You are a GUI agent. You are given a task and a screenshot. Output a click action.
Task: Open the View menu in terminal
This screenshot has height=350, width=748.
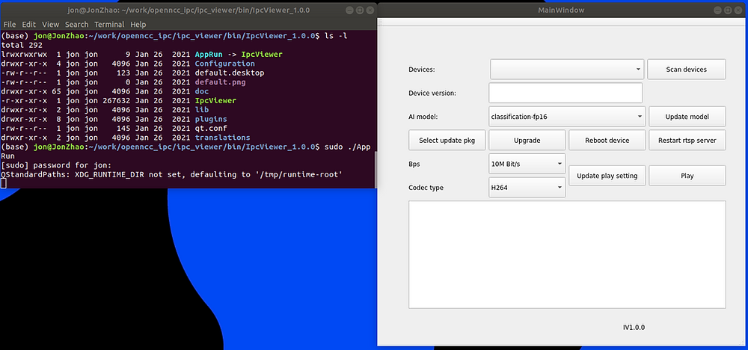pos(51,25)
